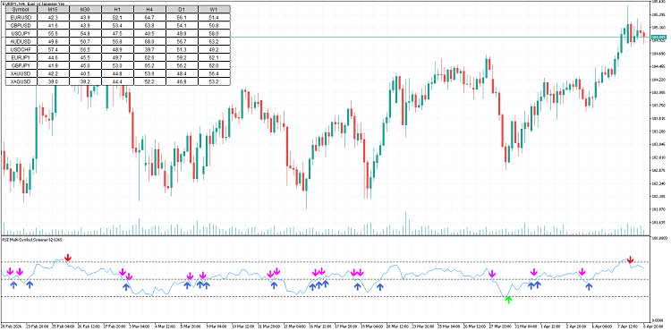Click XAGUSD D1 value 46.9
The height and width of the screenshot is (331, 671).
pos(182,81)
